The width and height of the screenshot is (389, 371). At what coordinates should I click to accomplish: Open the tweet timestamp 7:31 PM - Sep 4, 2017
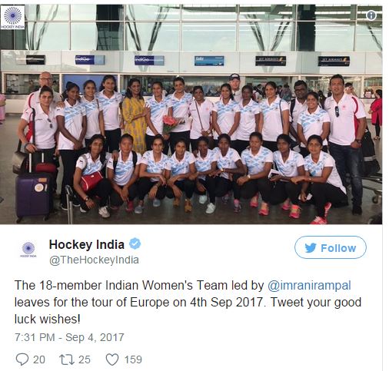[x=69, y=337]
